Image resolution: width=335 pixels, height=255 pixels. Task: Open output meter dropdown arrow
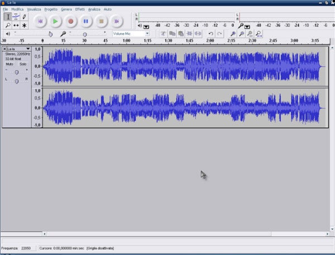[146, 27]
